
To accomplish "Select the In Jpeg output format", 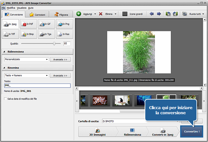I will click(x=10, y=24).
